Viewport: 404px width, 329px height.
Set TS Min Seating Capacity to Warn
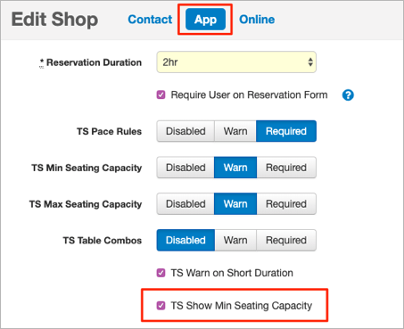tap(235, 168)
